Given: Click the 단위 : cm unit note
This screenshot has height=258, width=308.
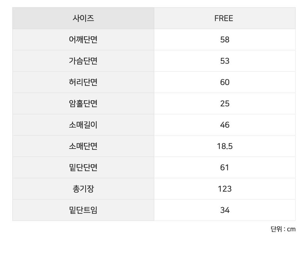Looking at the screenshot, I should coord(283,229).
